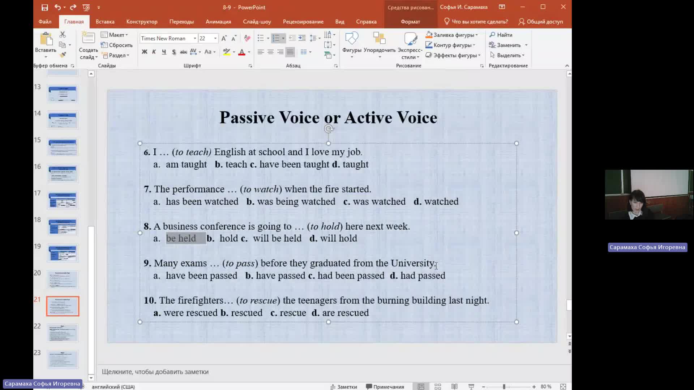Click the Normal view icon in status bar
The image size is (694, 390).
pos(421,386)
